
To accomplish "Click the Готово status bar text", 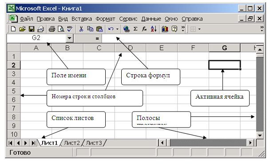I will pos(20,152).
